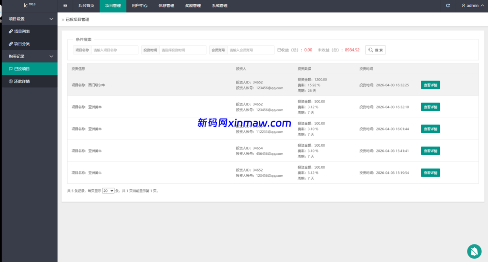Select 已投项目 in the sidebar
The height and width of the screenshot is (262, 488).
tap(30, 69)
